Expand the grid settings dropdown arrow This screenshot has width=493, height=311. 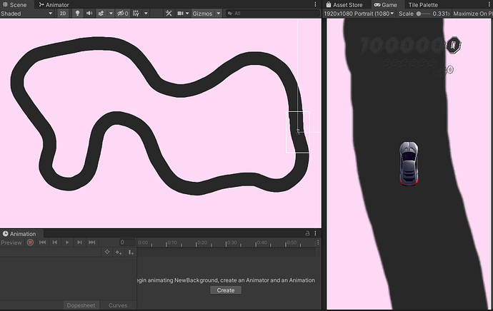coord(146,14)
